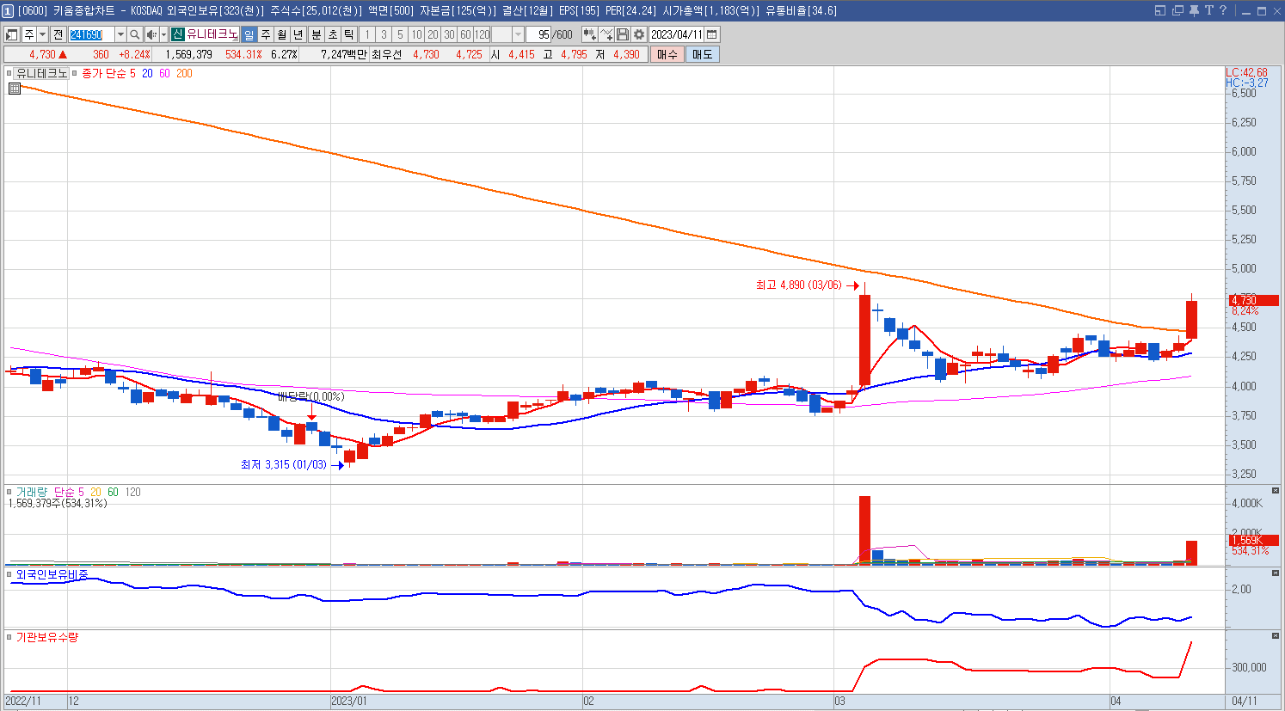Toggle the small square before 종가 단순 legend
This screenshot has width=1285, height=711.
75,73
